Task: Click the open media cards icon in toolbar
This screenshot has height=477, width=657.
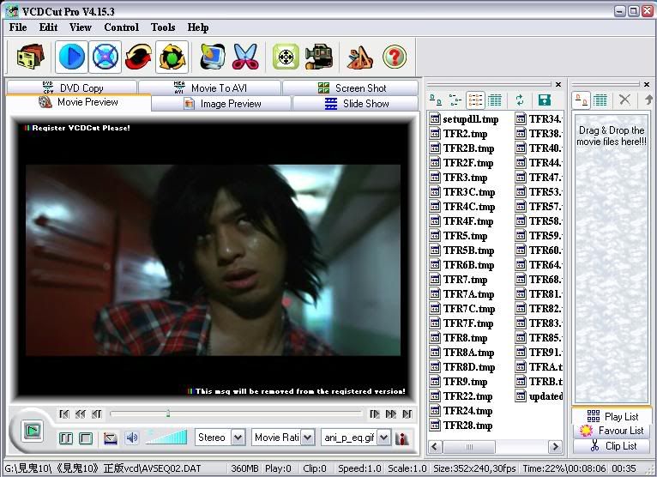Action: (30, 57)
